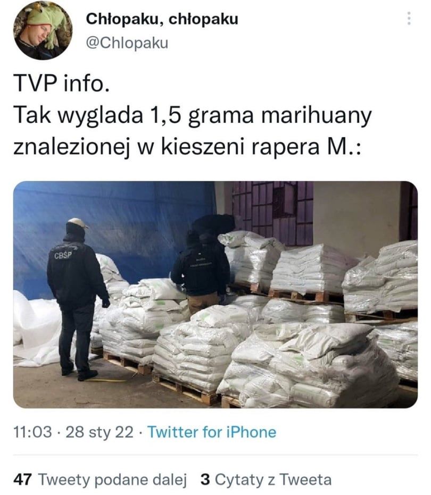Select the tweet text starting TVP info.
Image resolution: width=431 pixels, height=495 pixels.
coord(193,115)
